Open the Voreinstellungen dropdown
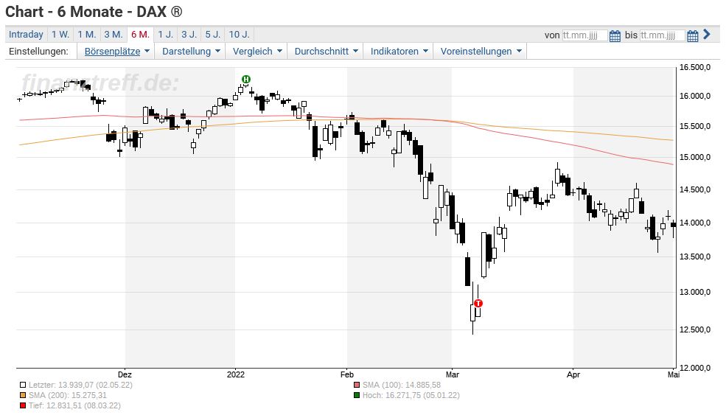 480,52
